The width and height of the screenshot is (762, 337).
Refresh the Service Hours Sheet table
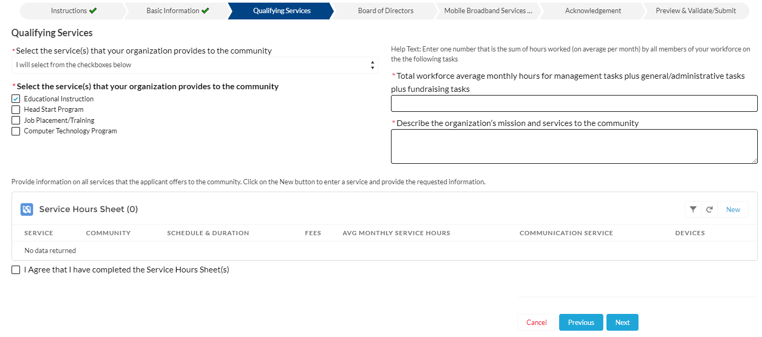point(709,209)
